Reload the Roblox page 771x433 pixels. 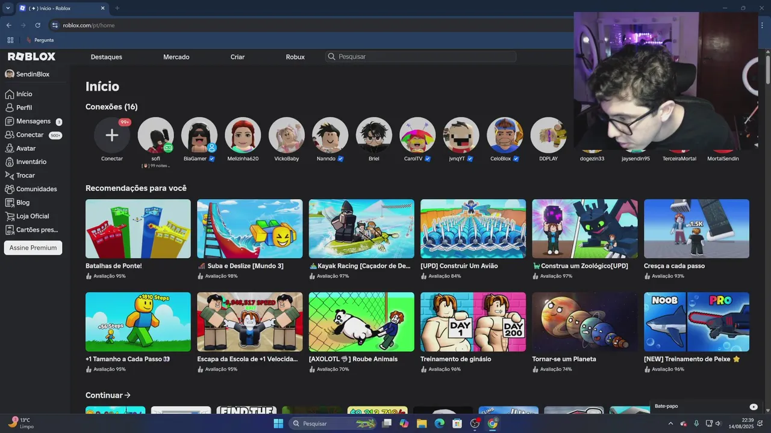coord(37,25)
